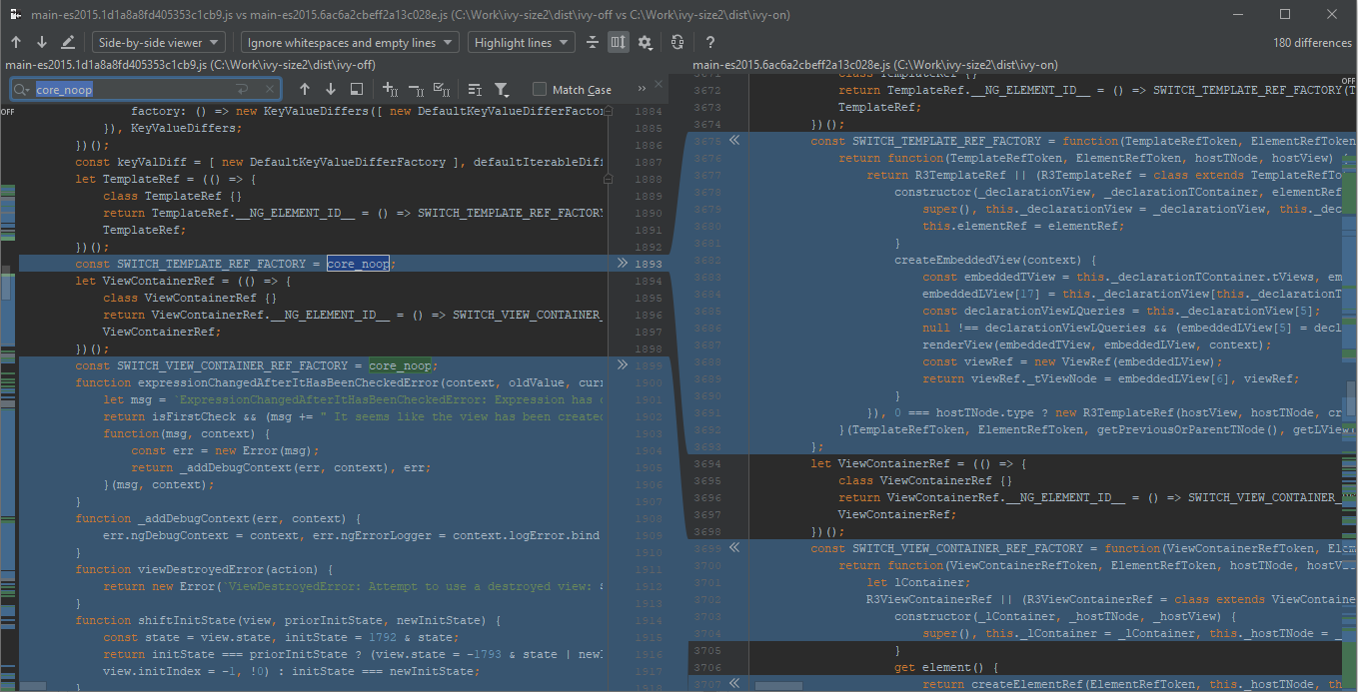The height and width of the screenshot is (692, 1358).
Task: Click highlighted core_noop on line 1893
Action: 358,264
